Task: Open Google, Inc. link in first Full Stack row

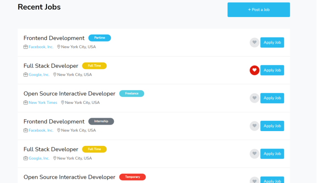Action: (39, 75)
